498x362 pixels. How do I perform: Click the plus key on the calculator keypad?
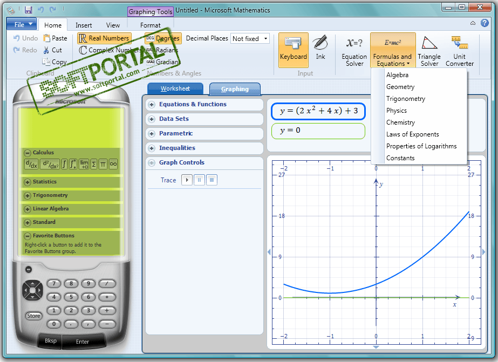click(107, 311)
